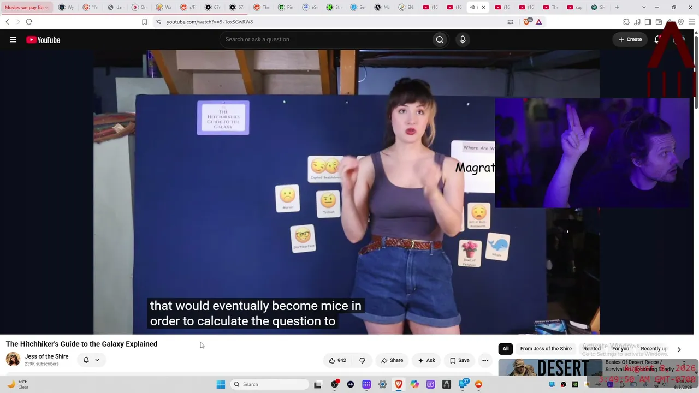Image resolution: width=699 pixels, height=393 pixels.
Task: Click the Create button
Action: pos(630,39)
